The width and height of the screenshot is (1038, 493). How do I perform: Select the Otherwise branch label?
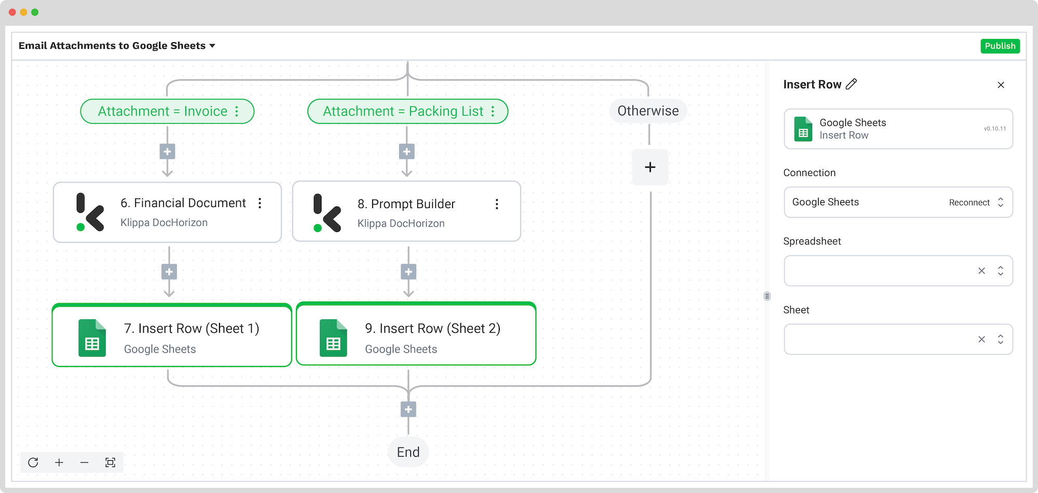648,111
